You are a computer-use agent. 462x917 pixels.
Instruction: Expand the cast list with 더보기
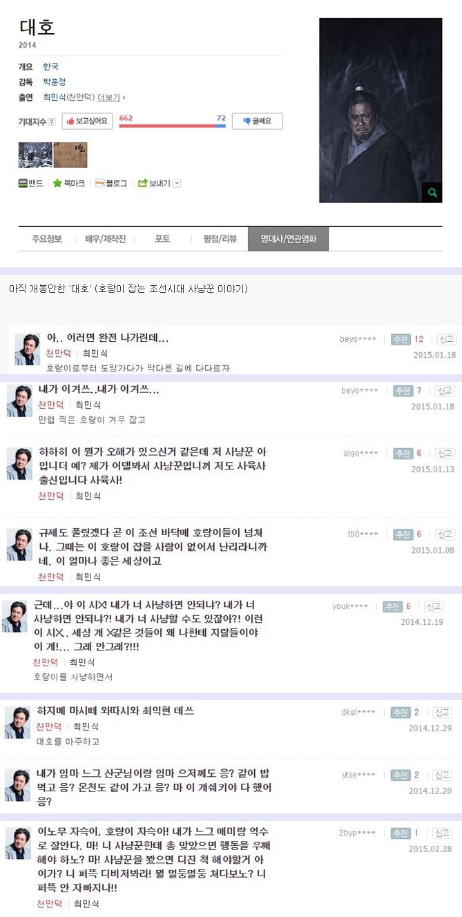pyautogui.click(x=111, y=97)
